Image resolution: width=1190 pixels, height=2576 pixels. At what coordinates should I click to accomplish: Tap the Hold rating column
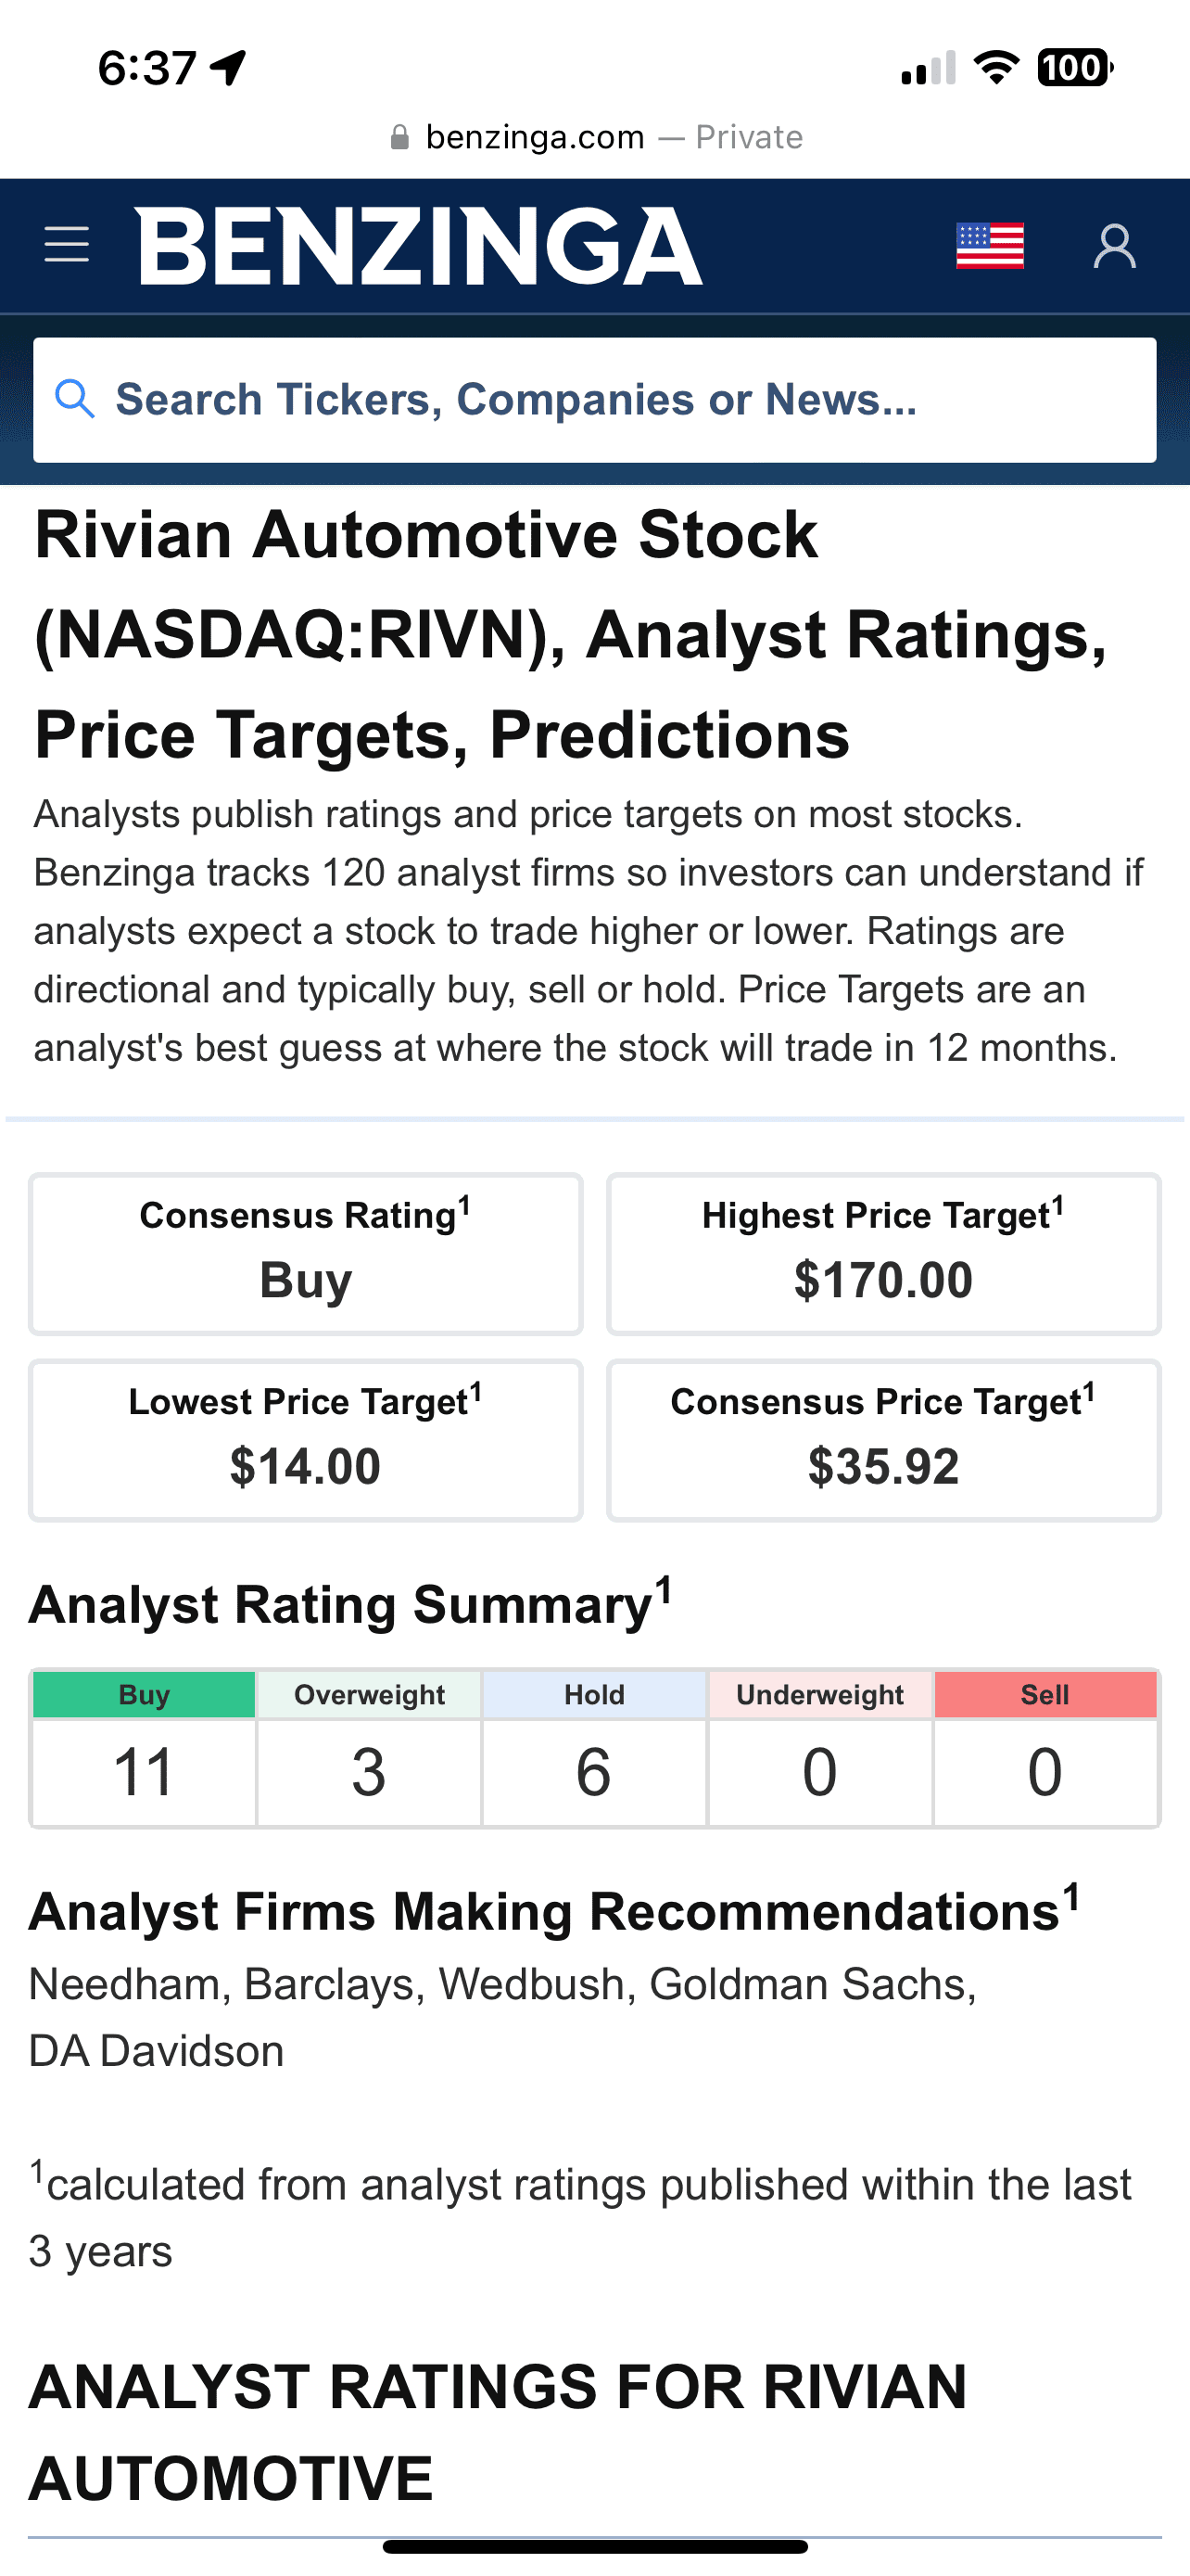click(594, 1748)
